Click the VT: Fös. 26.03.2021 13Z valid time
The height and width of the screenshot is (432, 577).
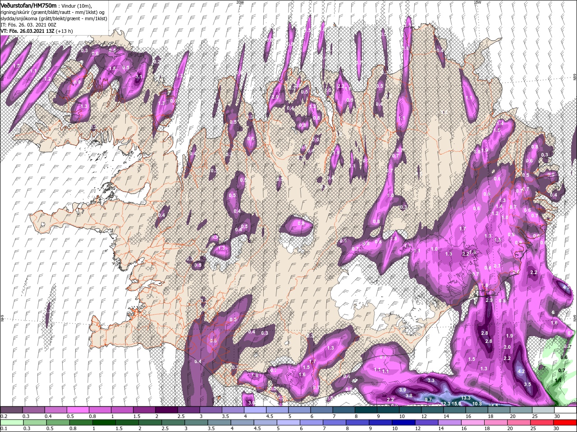pyautogui.click(x=27, y=31)
